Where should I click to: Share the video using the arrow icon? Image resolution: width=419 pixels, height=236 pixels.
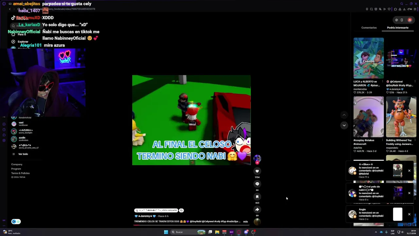(x=257, y=209)
